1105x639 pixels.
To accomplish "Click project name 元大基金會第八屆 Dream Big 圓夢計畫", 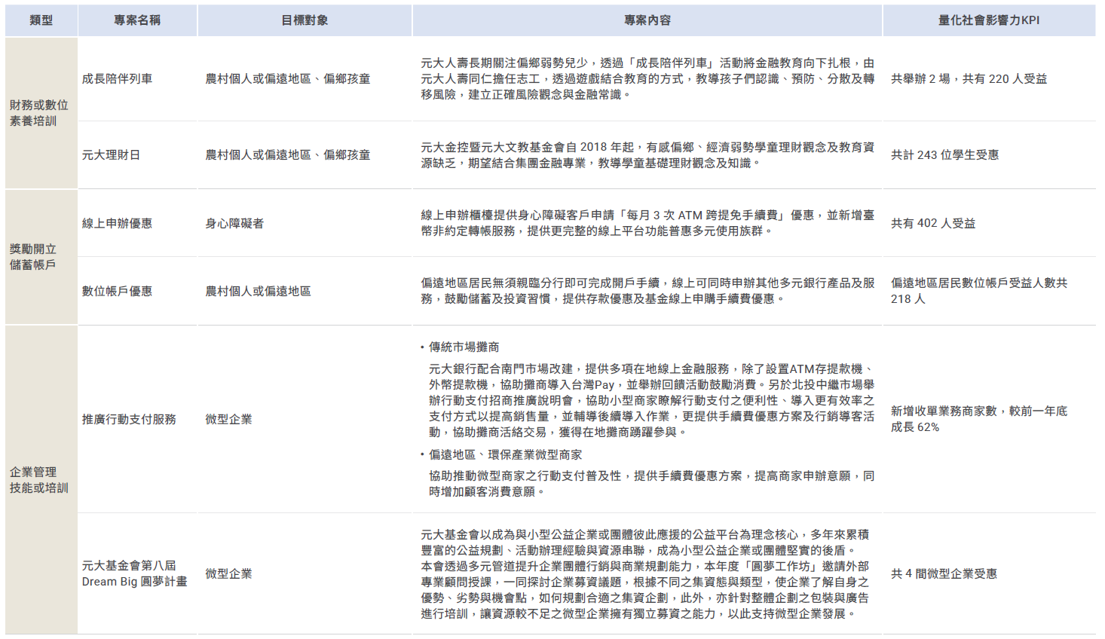I will pos(134,573).
